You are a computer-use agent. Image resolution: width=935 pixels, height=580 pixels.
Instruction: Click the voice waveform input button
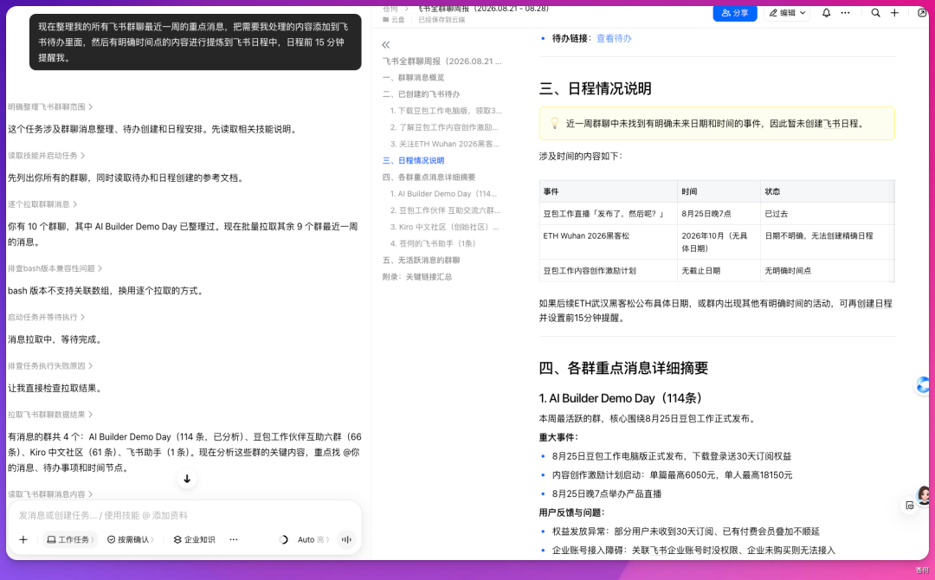346,539
